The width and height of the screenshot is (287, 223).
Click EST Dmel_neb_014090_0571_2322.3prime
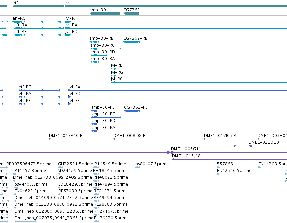pyautogui.click(x=15, y=201)
